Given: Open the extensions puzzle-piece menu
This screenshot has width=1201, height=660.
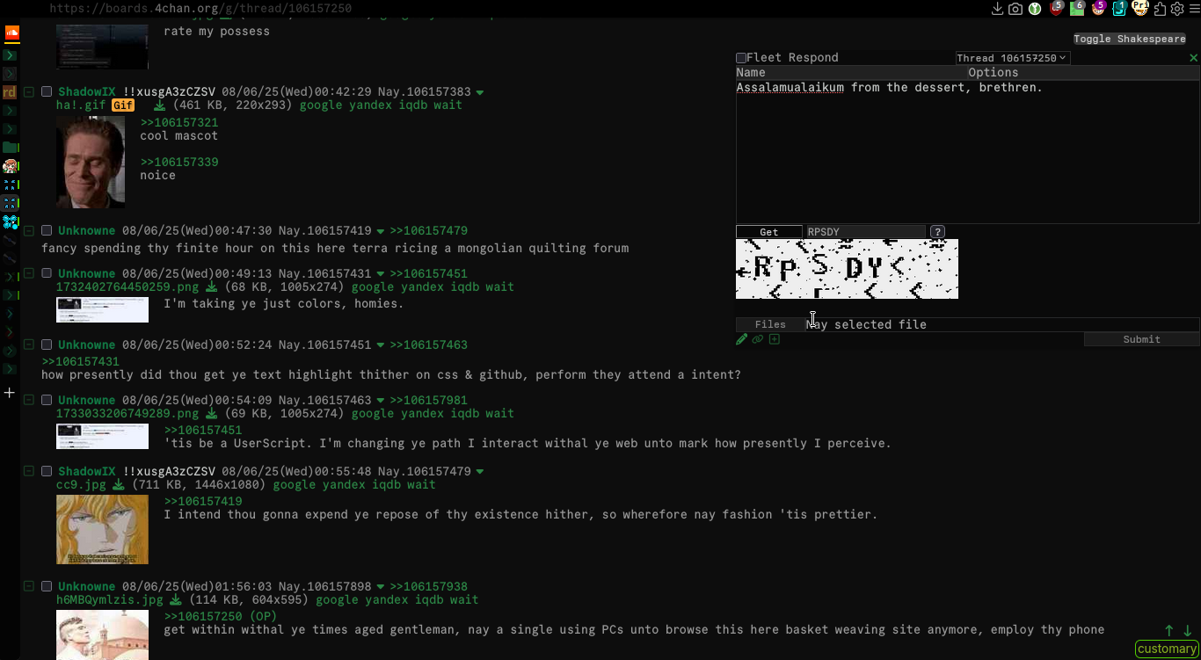Looking at the screenshot, I should pyautogui.click(x=1160, y=9).
